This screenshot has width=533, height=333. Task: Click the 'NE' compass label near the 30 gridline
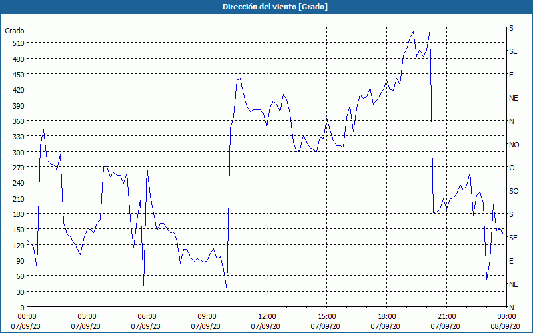513,284
